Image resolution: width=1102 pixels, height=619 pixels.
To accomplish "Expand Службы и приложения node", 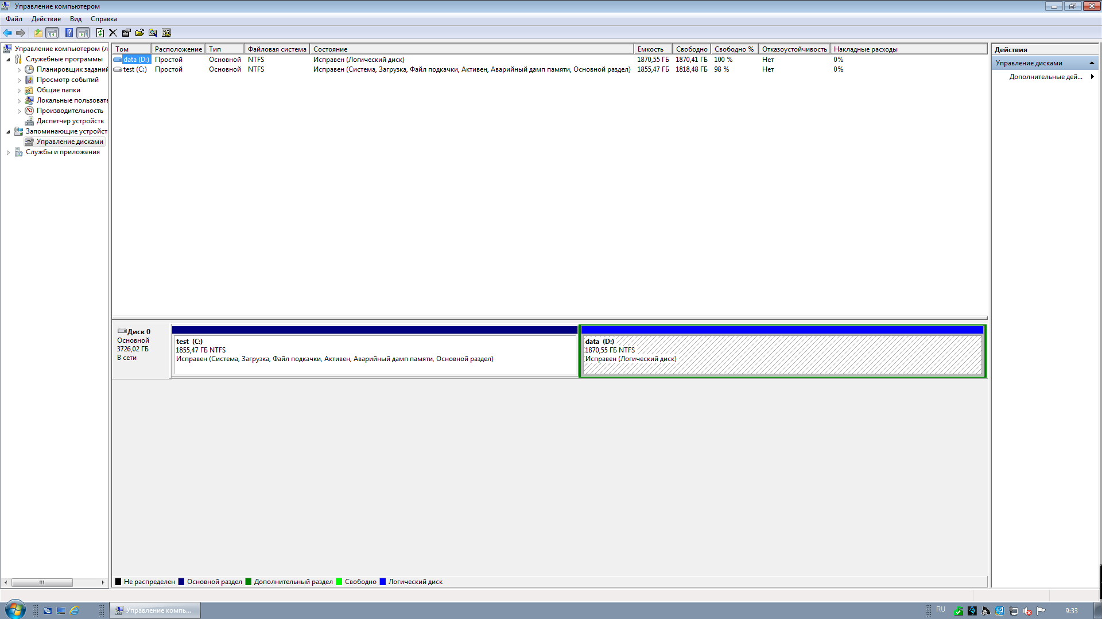I will tap(8, 152).
